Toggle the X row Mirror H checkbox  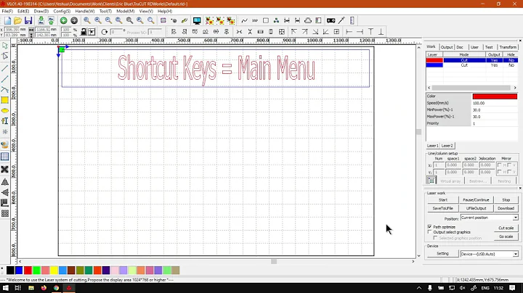coord(499,165)
